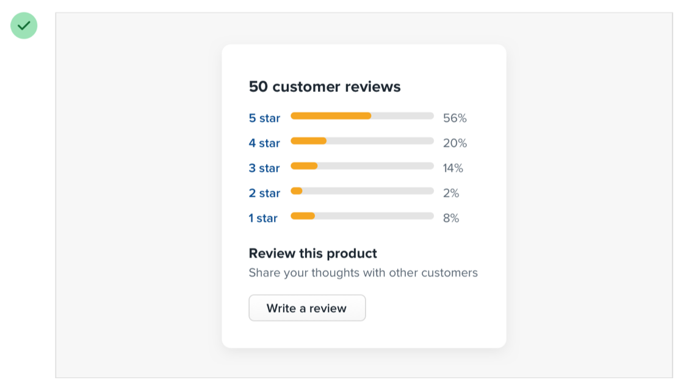Select the 1 star rating progress bar

(x=362, y=216)
